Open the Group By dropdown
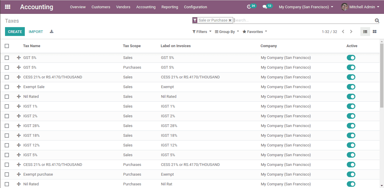The height and width of the screenshot is (188, 384). (x=227, y=32)
